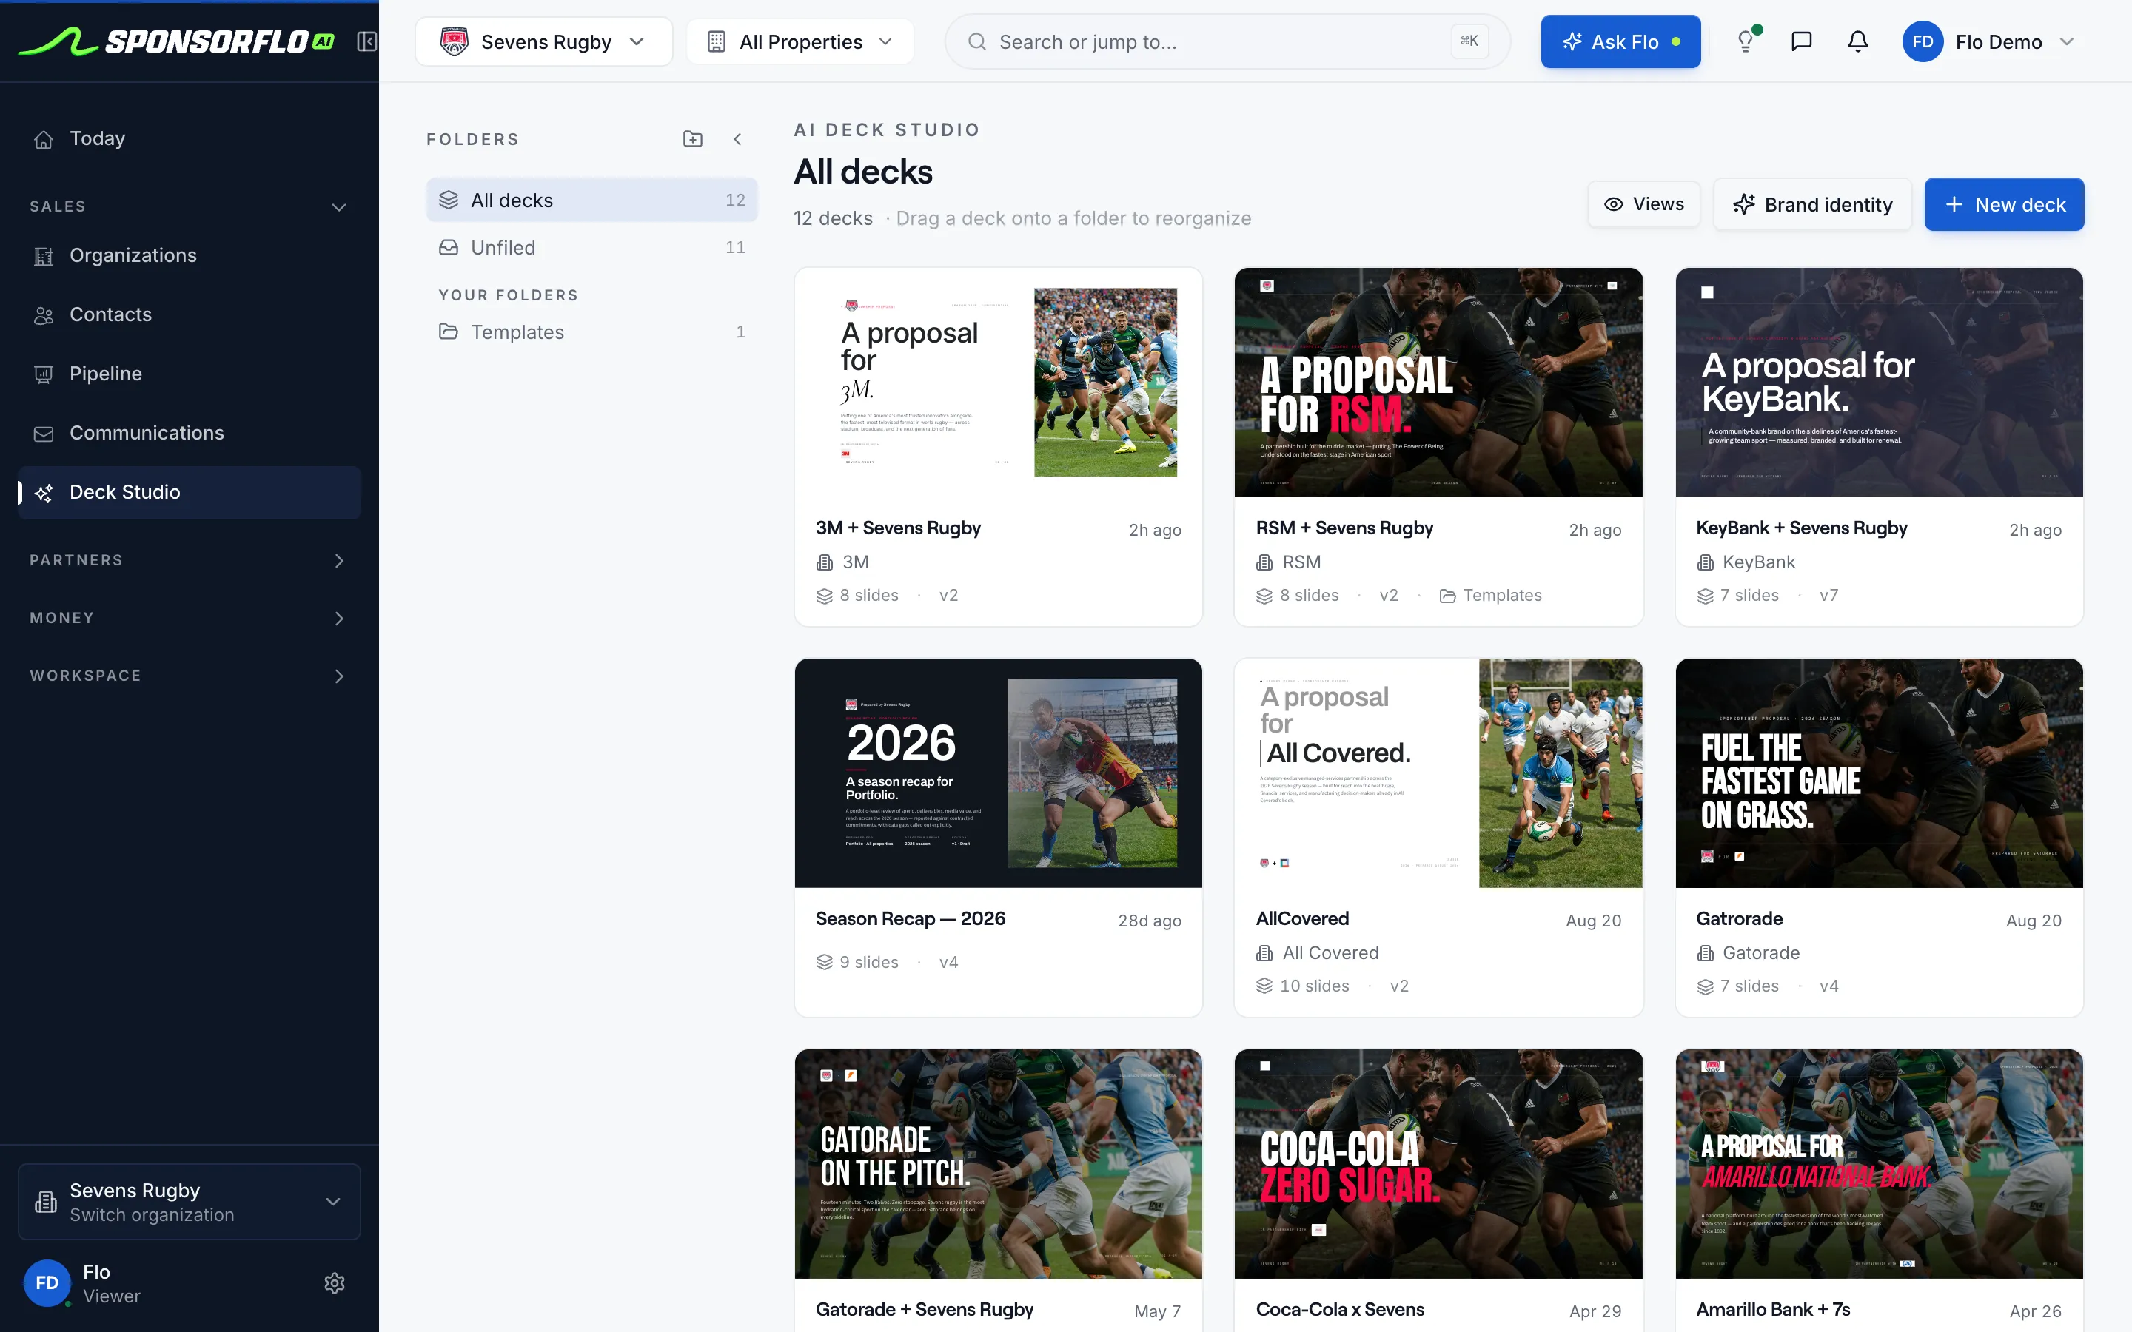Click the Templates folder tag on RSM deck

click(1491, 596)
